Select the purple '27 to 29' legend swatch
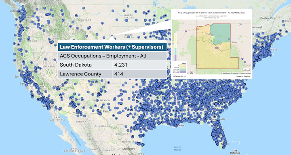This screenshot has height=155, width=291. click(183, 72)
